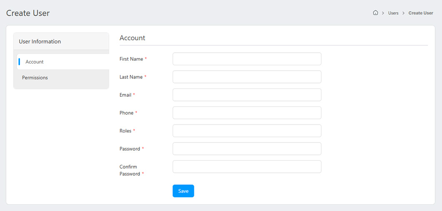Click into the Email field

click(x=247, y=95)
